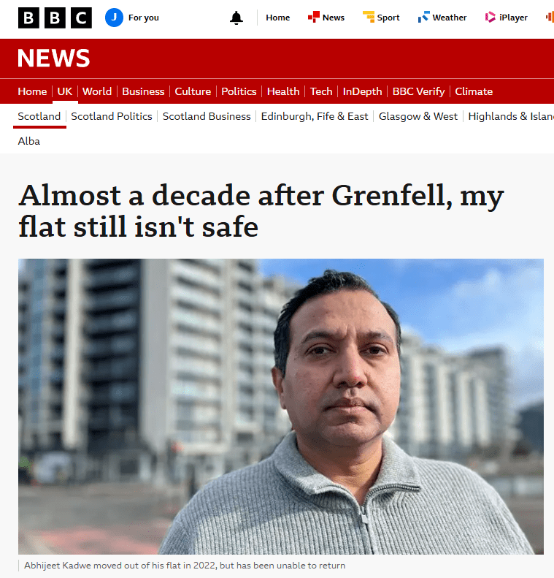Viewport: 554px width, 578px height.
Task: Go to Glasgow & West subsection
Action: point(418,116)
